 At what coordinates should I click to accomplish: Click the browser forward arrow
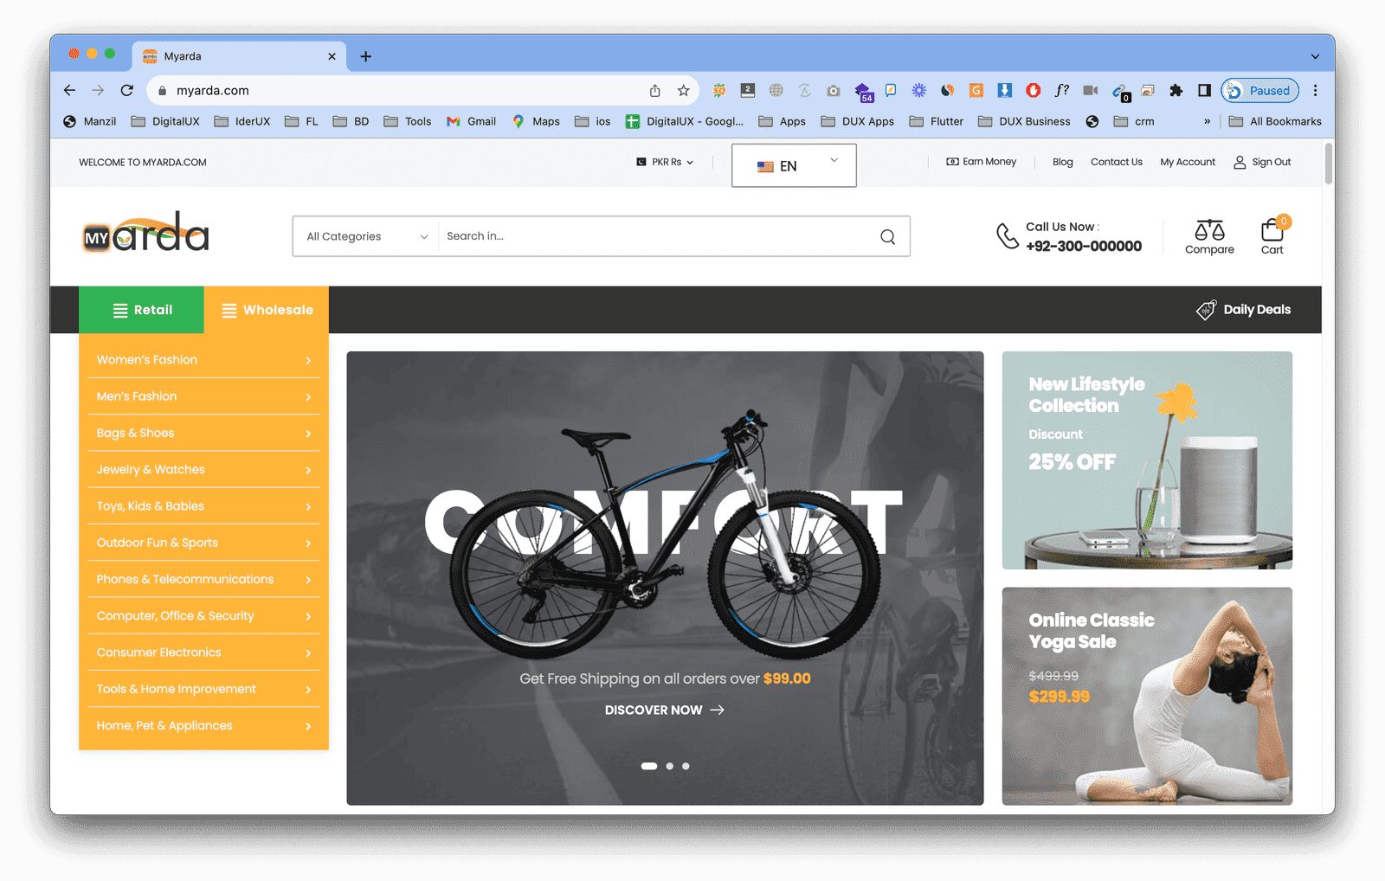tap(98, 90)
